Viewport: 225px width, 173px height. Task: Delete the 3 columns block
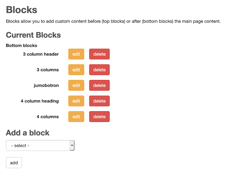(x=99, y=70)
